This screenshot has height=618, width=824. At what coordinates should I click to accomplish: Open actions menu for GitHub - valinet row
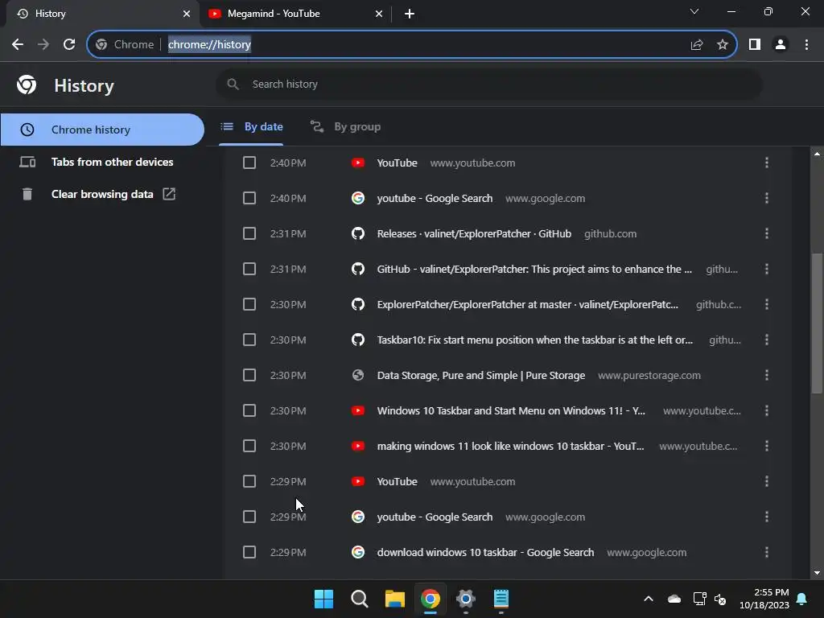pyautogui.click(x=767, y=269)
